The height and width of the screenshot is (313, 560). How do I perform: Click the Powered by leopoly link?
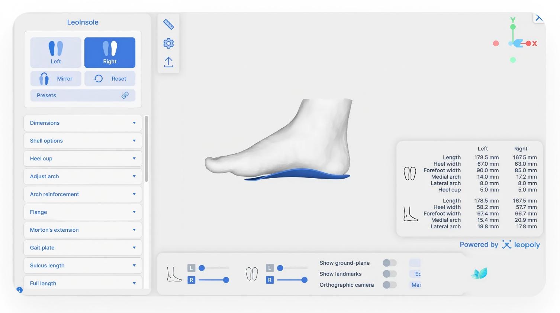pyautogui.click(x=500, y=245)
